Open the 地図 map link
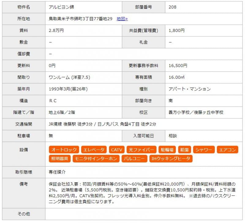The width and height of the screenshot is (245, 223). point(122,19)
